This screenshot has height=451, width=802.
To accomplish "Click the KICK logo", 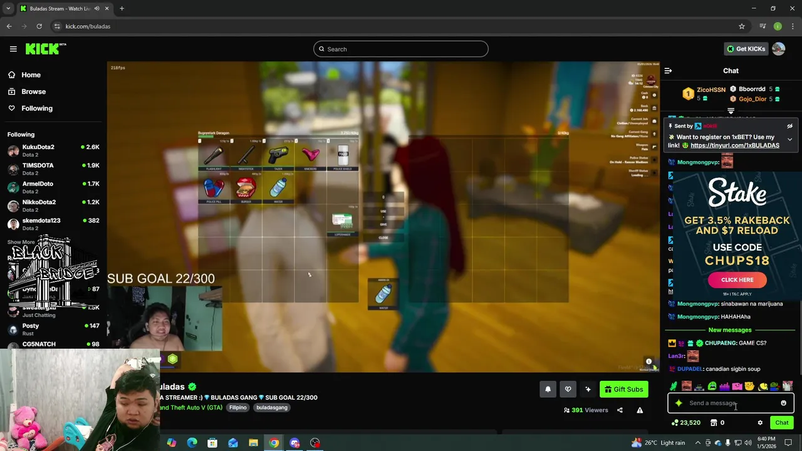I will (x=46, y=49).
